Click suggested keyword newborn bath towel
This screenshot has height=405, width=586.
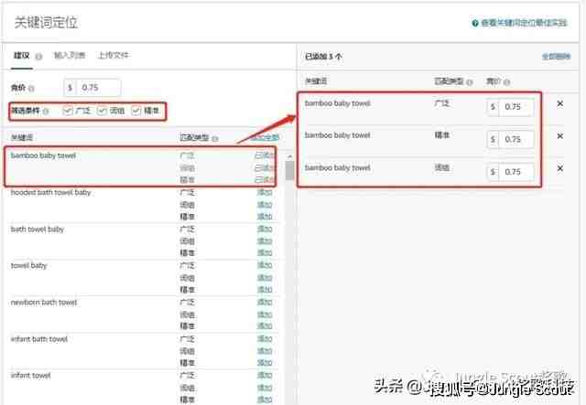pos(44,303)
